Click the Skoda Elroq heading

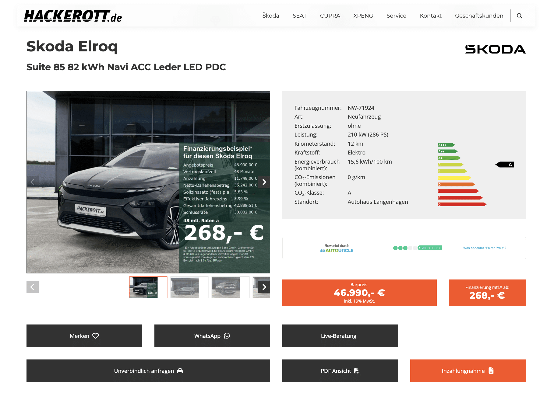[72, 47]
